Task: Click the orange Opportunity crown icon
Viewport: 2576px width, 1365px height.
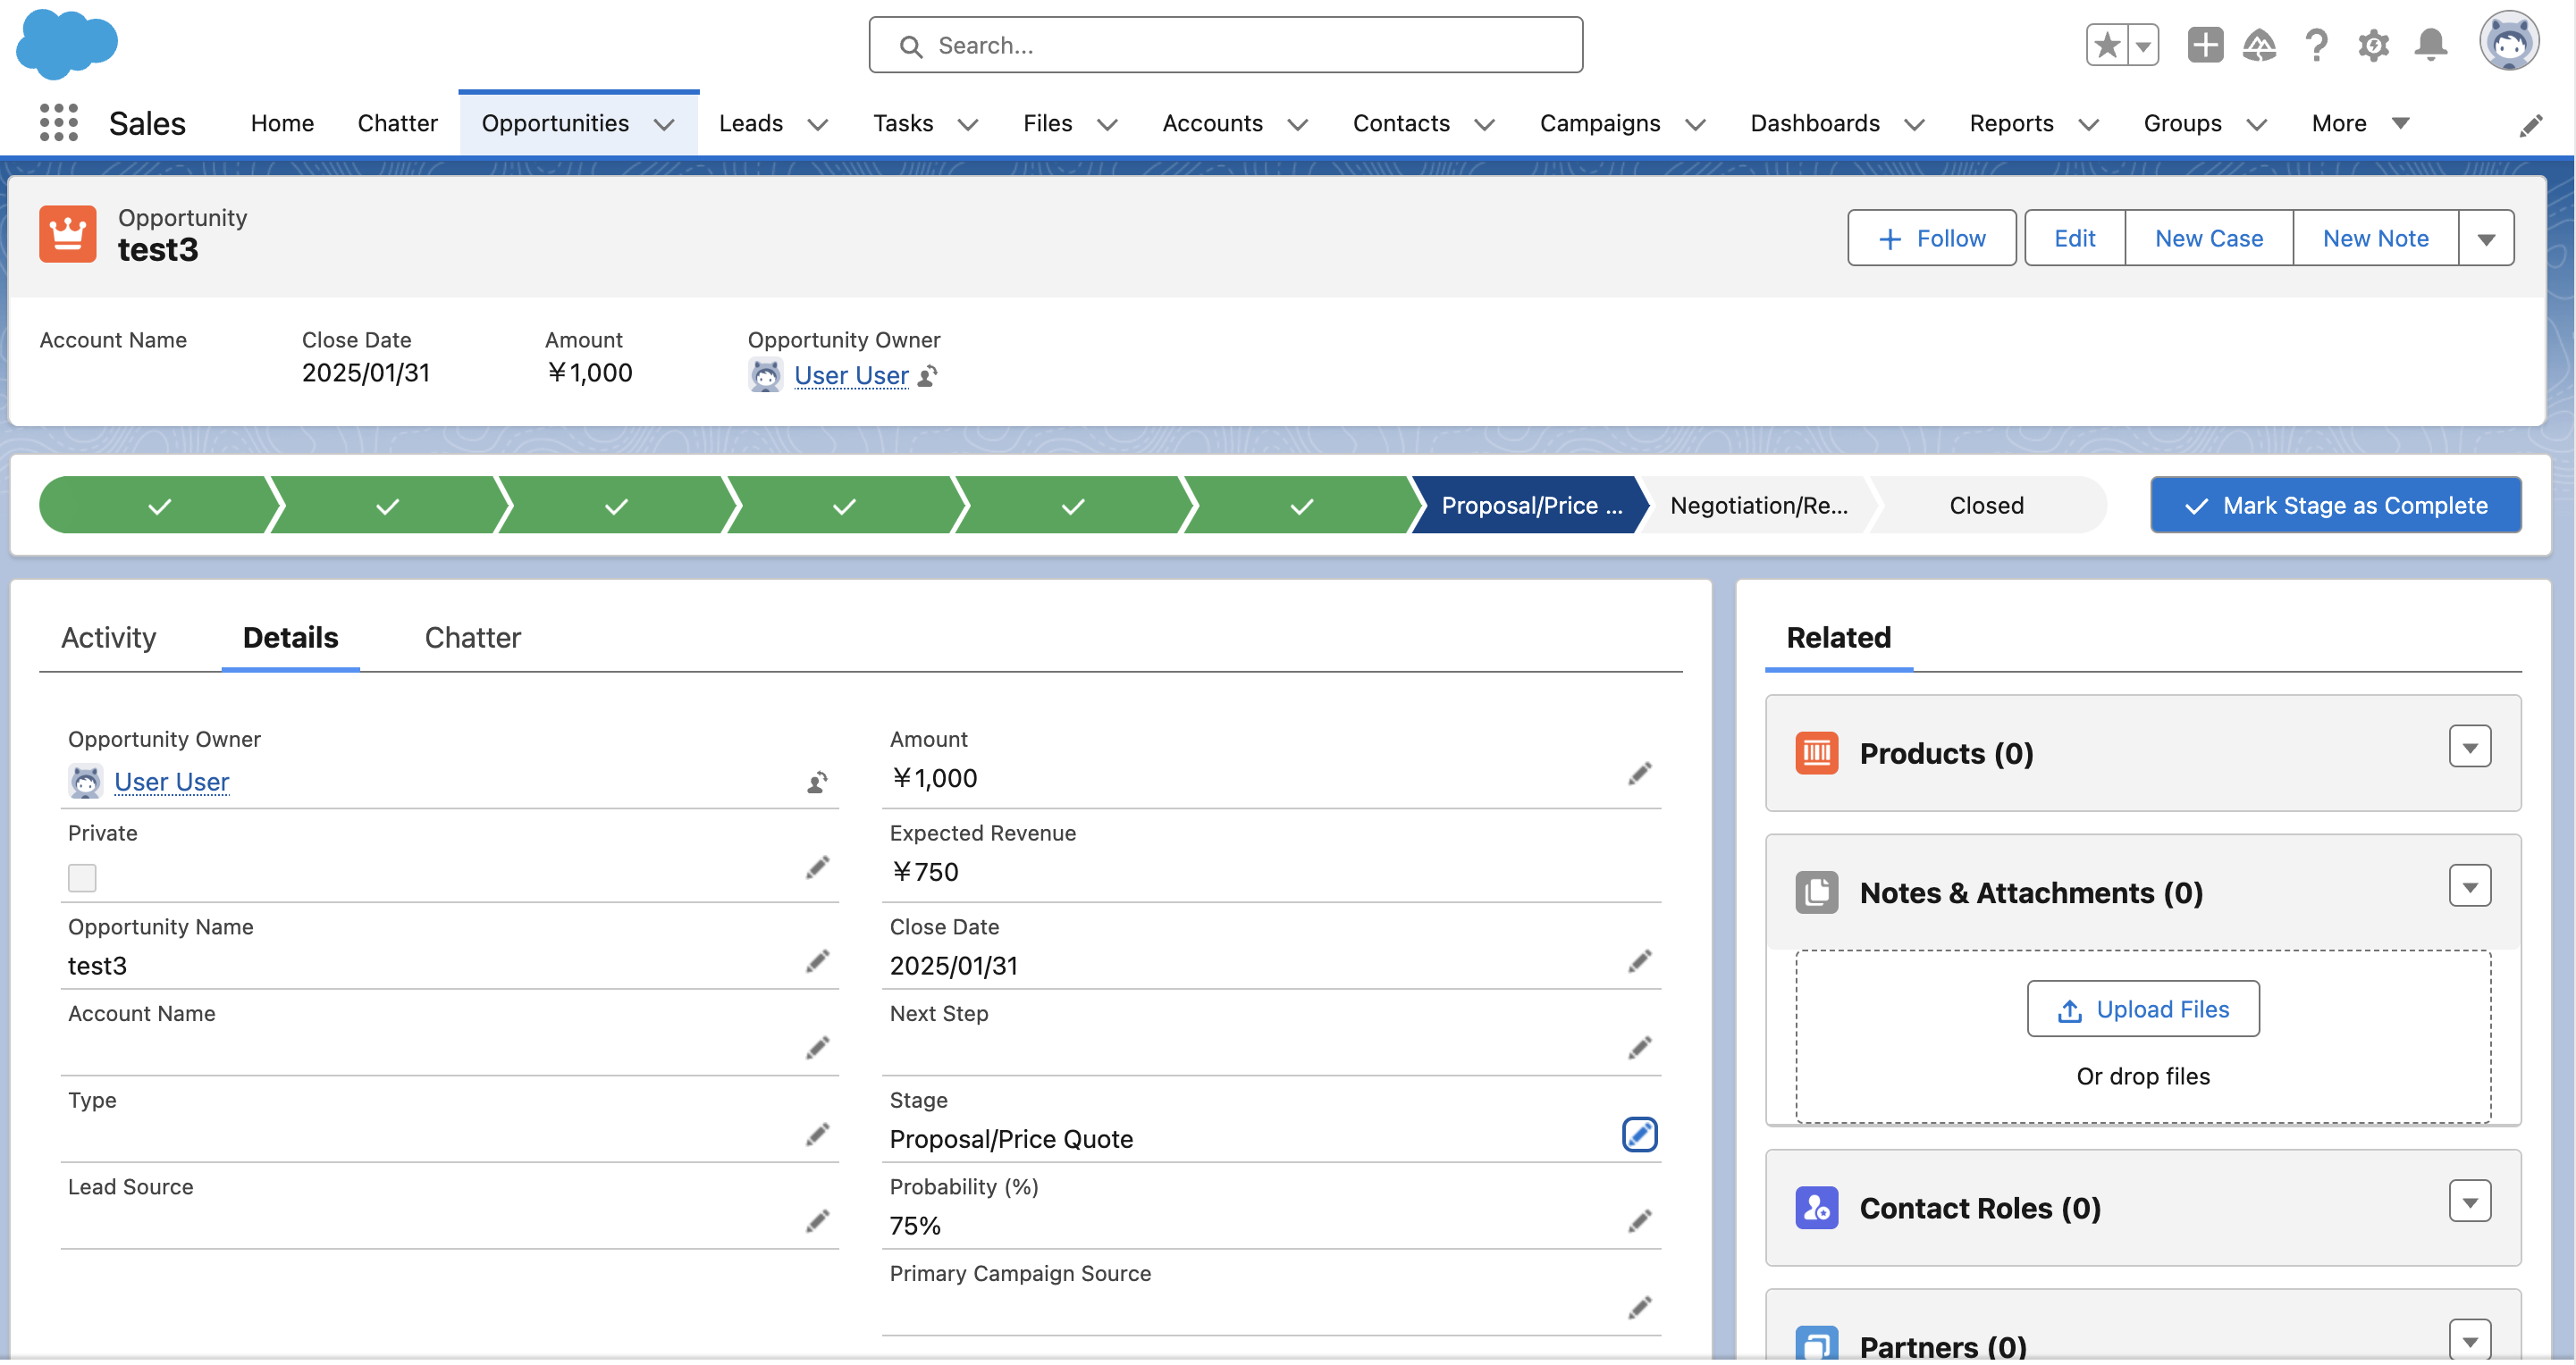Action: pos(67,234)
